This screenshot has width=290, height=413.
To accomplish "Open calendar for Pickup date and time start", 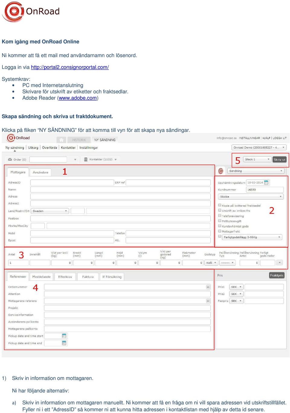I will (64, 336).
